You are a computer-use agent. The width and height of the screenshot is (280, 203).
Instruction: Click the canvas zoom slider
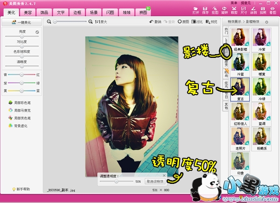click(x=70, y=21)
